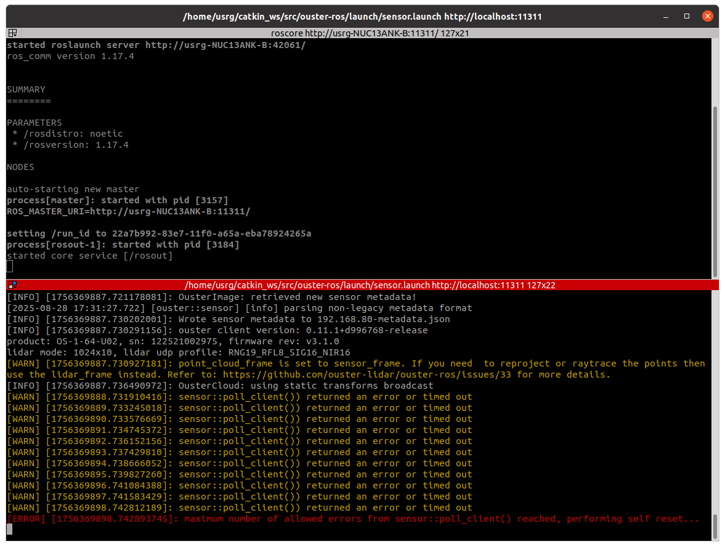Click WARN line timestamped 1756369888.731910416

pyautogui.click(x=240, y=397)
